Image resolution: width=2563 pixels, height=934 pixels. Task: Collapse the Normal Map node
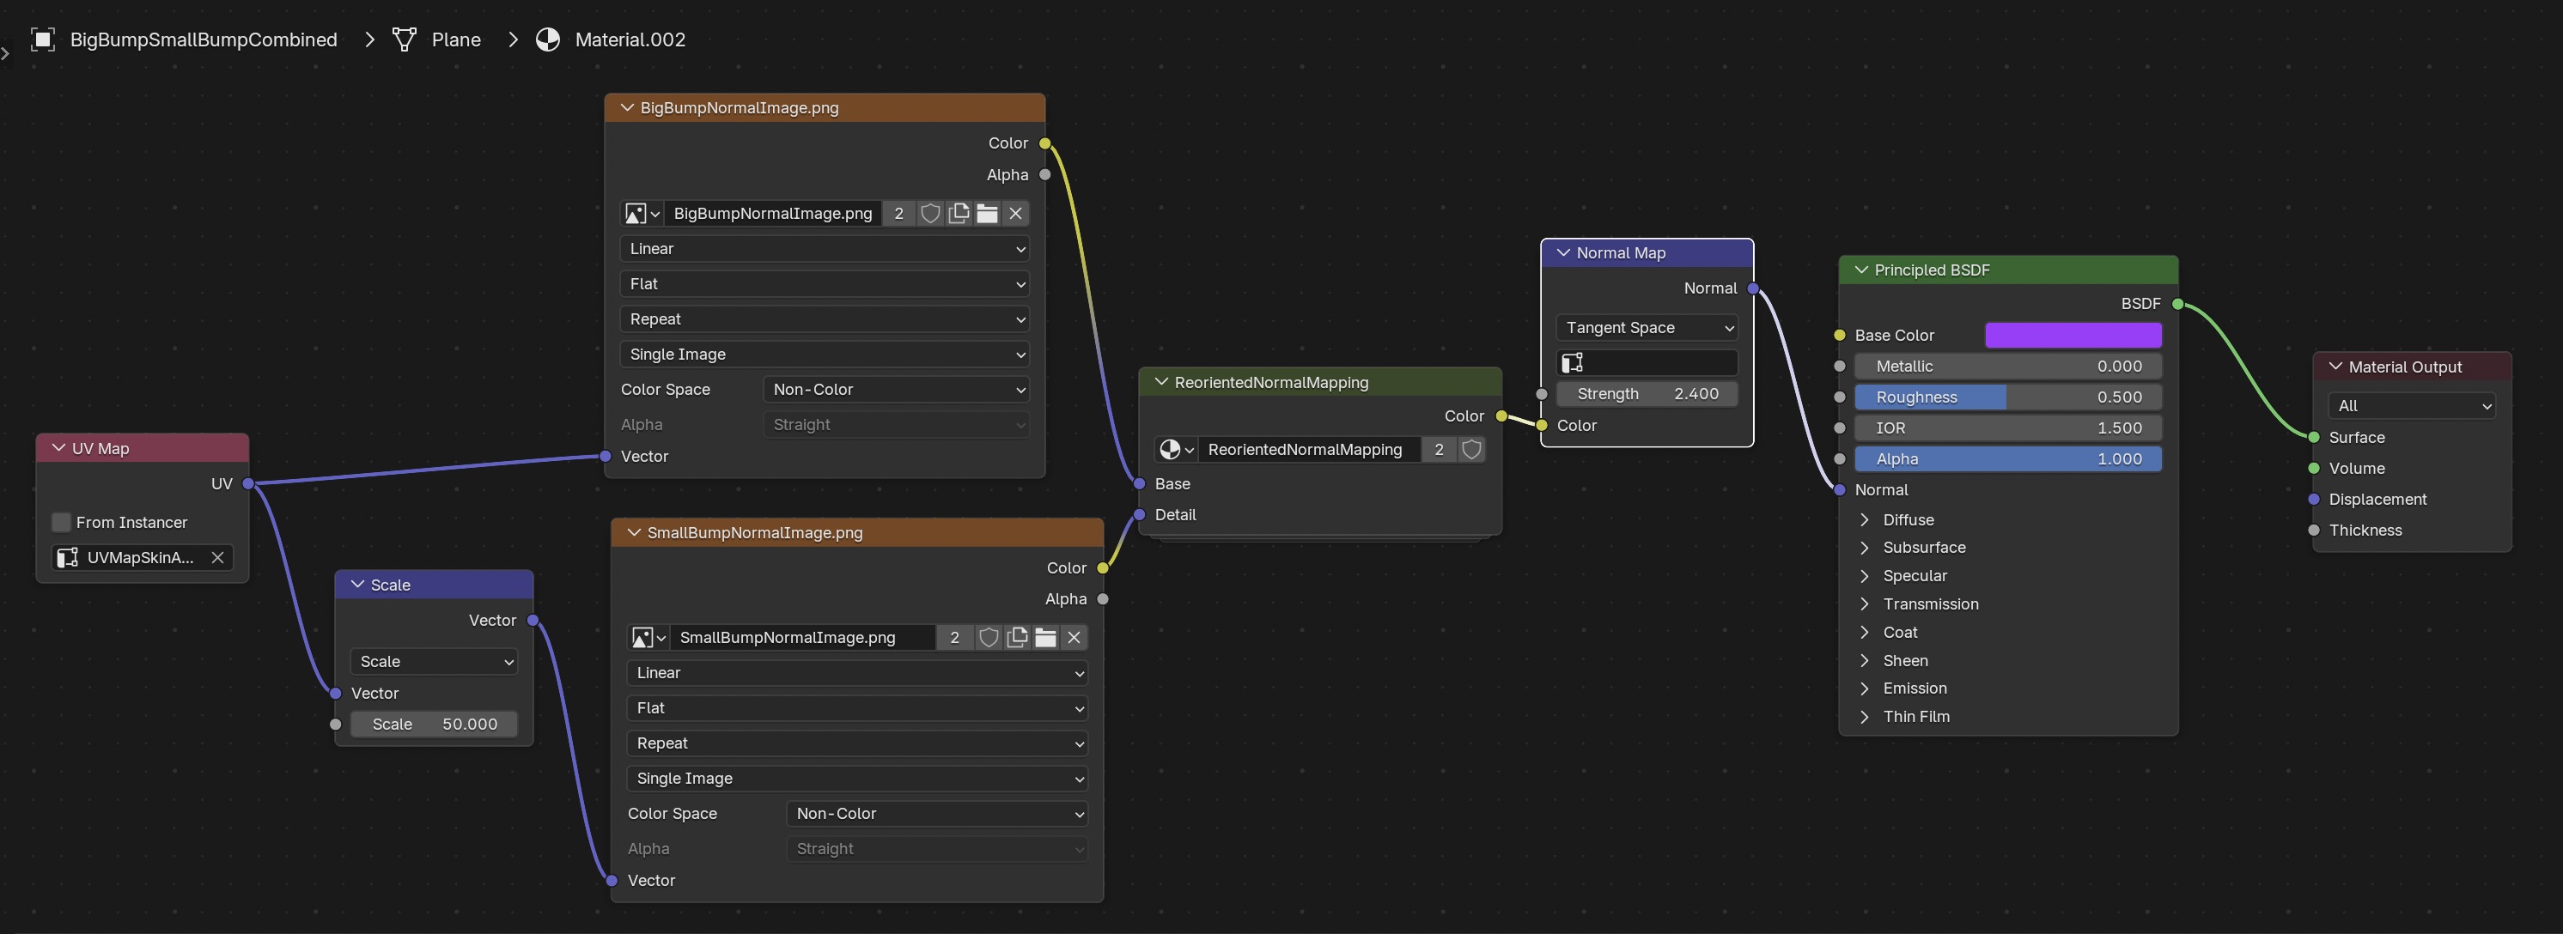[1563, 252]
